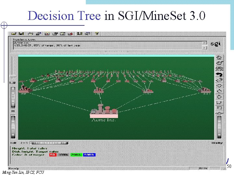Click the toolbar icon with red box

[47, 34]
